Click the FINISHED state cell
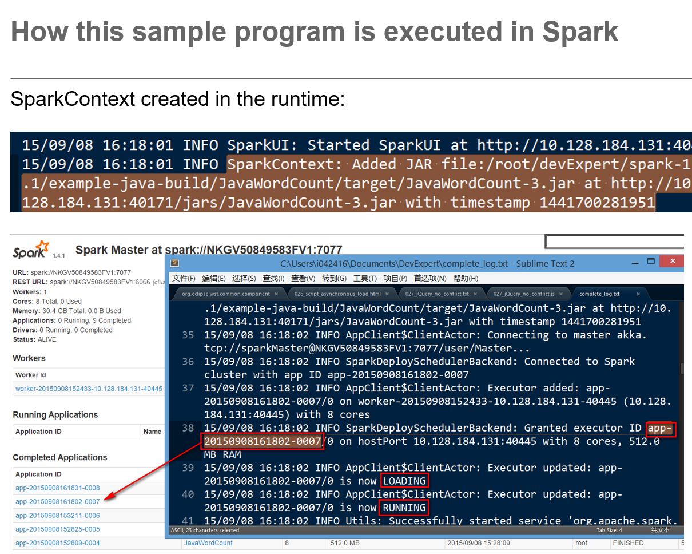 (628, 543)
